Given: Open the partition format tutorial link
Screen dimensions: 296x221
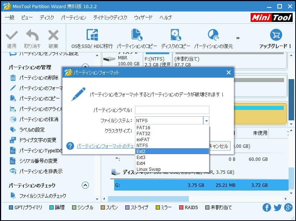Looking at the screenshot, I should pos(106,146).
